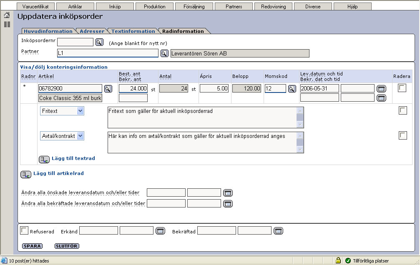The image size is (420, 265).
Task: Click bekräftade leveransdatum date field
Action: (166, 203)
